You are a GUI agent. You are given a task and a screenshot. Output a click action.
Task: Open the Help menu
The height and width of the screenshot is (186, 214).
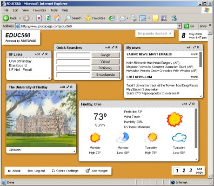coord(65,10)
